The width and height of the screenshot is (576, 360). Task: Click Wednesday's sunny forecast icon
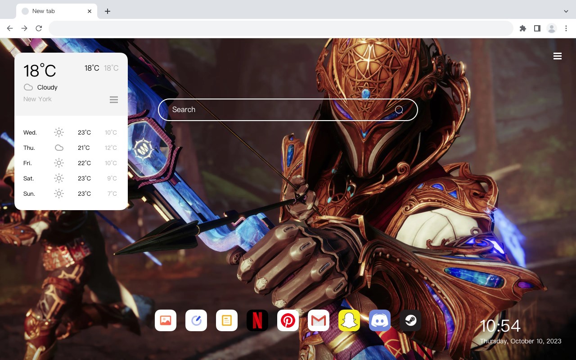tap(59, 132)
